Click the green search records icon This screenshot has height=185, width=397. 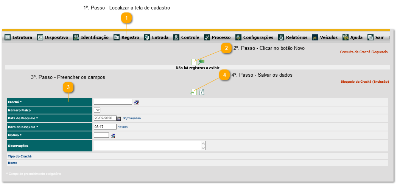point(201,62)
